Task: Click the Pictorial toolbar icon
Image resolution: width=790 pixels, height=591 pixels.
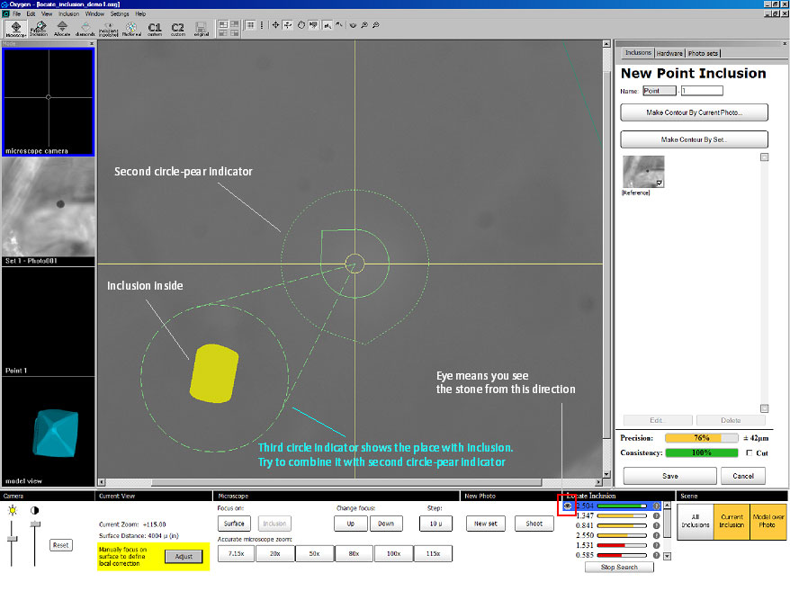Action: click(x=131, y=28)
